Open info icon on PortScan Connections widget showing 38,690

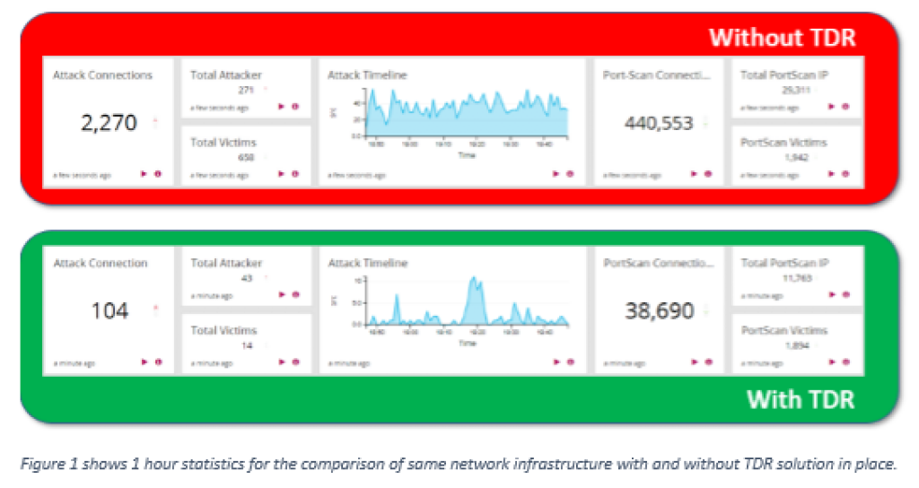pos(709,362)
